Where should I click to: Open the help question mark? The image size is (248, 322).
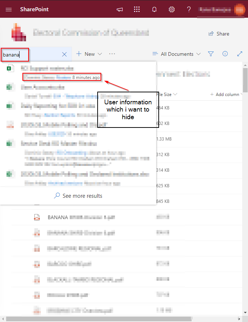tap(189, 9)
